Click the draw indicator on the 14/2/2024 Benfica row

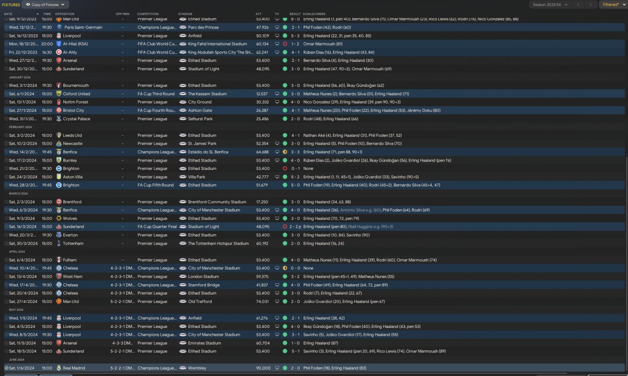click(285, 152)
